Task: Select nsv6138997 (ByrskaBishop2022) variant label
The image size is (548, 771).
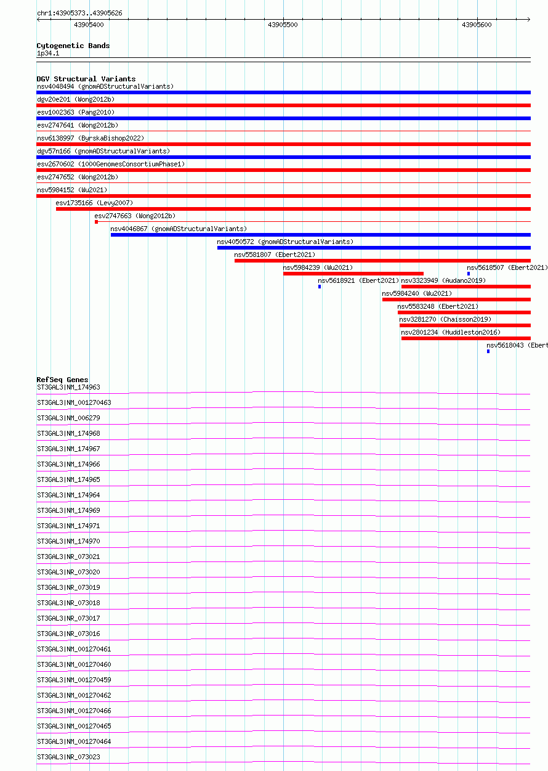Action: (x=91, y=138)
